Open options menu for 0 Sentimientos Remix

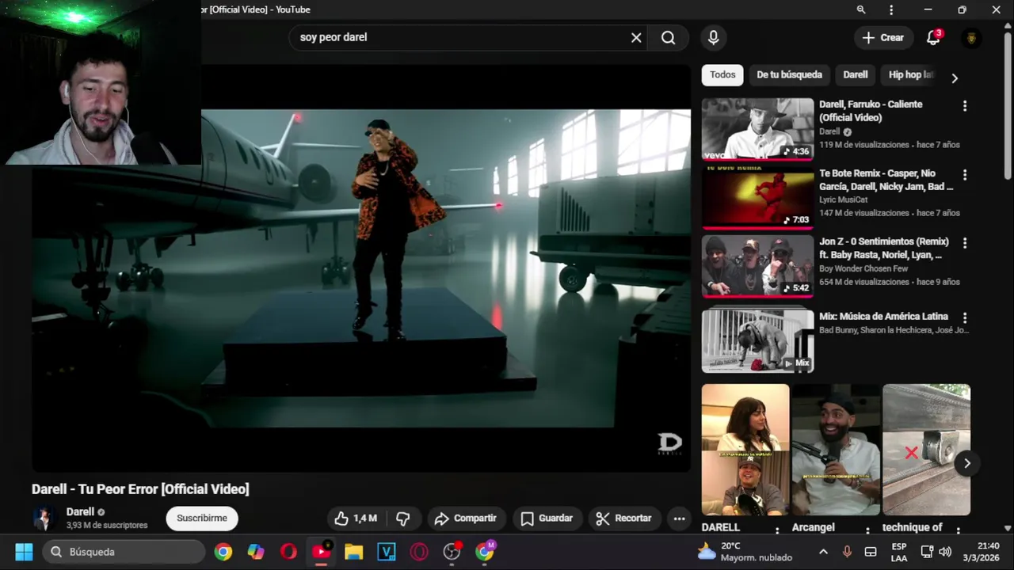pos(964,243)
